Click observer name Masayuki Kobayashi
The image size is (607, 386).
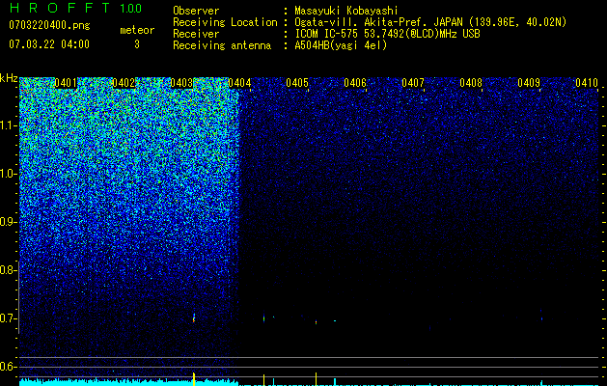click(345, 11)
